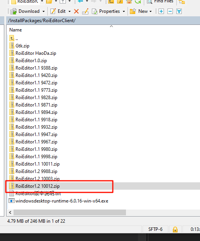Click the Unselect Files minus icon
Screen dimensions: 200x241
[170, 11]
